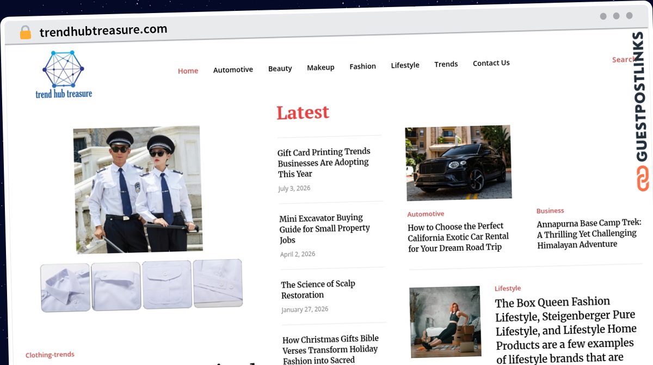This screenshot has height=365, width=653.
Task: Click the padlock icon in address bar
Action: pos(25,33)
